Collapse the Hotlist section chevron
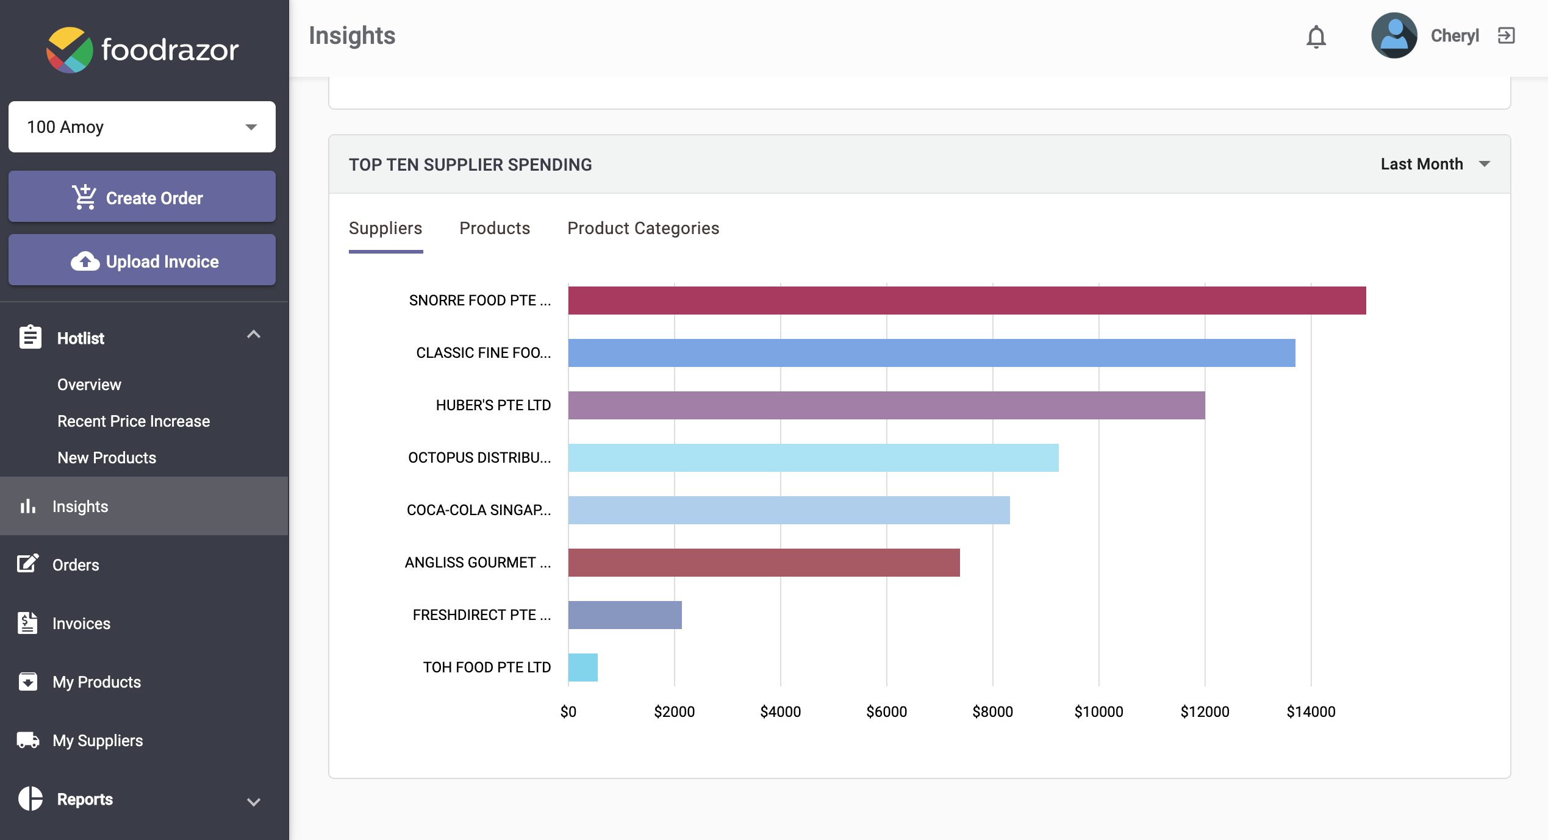This screenshot has height=840, width=1548. pos(254,335)
